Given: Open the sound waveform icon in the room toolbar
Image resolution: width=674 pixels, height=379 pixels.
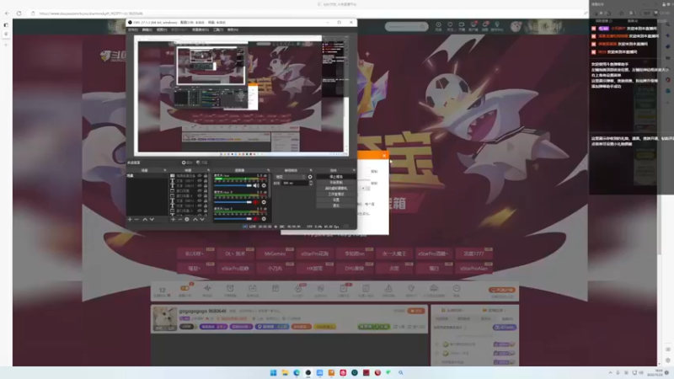Looking at the screenshot, I should pyautogui.click(x=207, y=288).
